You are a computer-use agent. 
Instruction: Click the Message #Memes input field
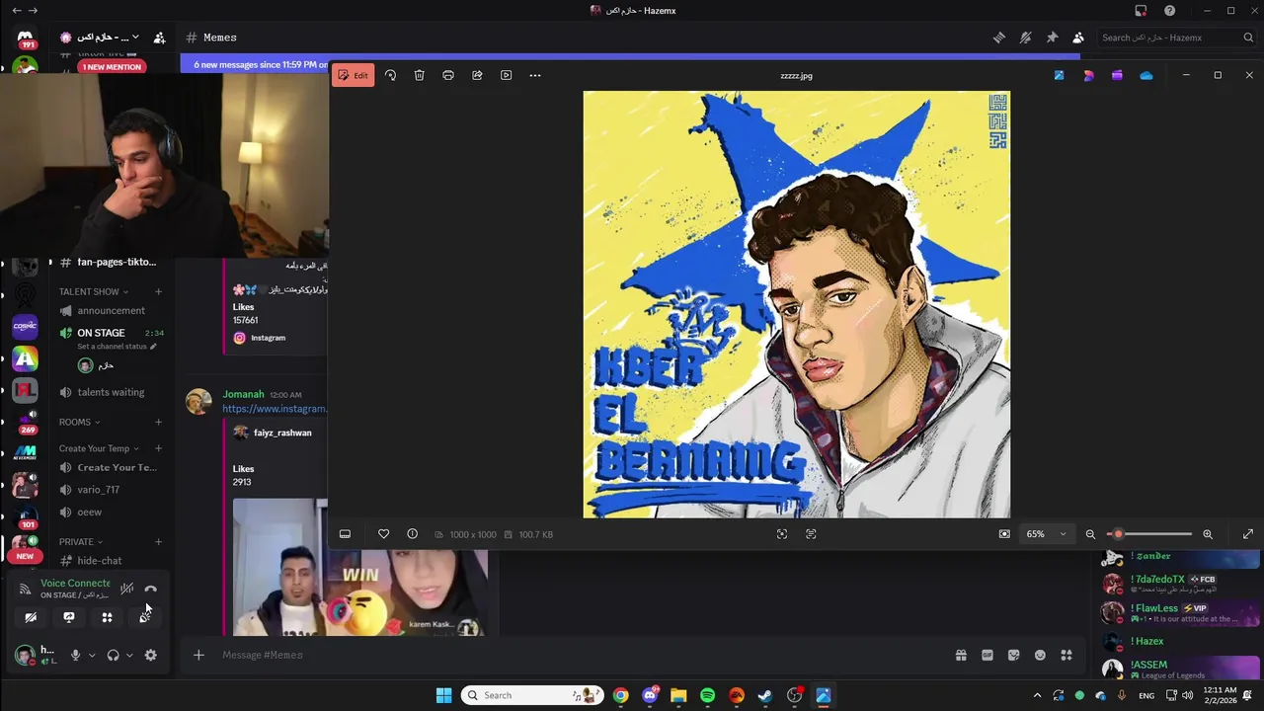[583, 655]
